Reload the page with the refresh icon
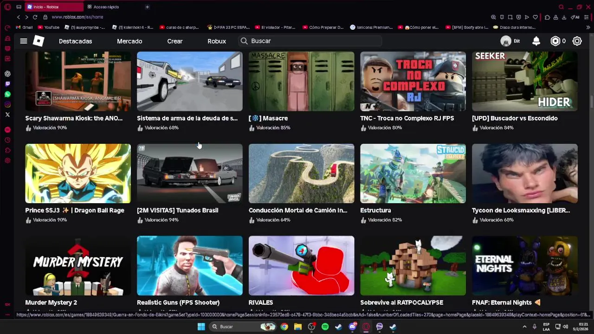 coord(35,17)
